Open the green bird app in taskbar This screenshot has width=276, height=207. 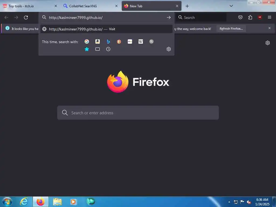coord(91,202)
